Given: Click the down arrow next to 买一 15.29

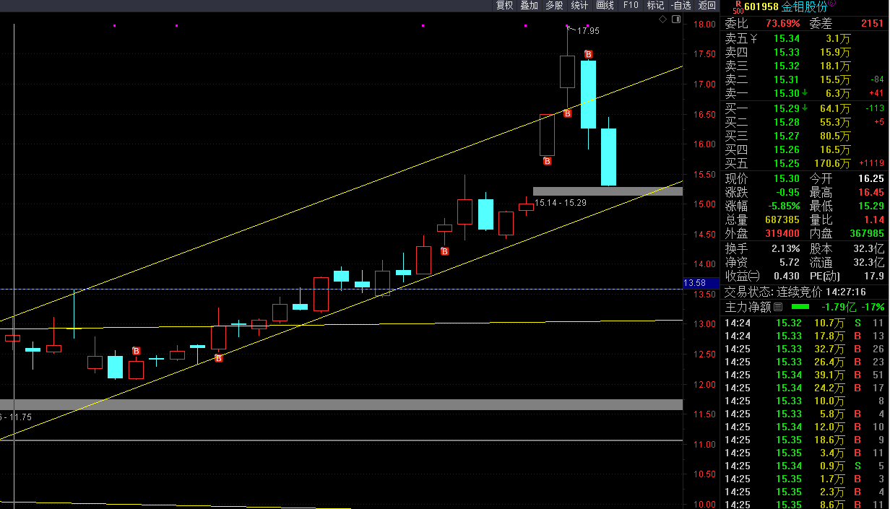Looking at the screenshot, I should (x=805, y=108).
